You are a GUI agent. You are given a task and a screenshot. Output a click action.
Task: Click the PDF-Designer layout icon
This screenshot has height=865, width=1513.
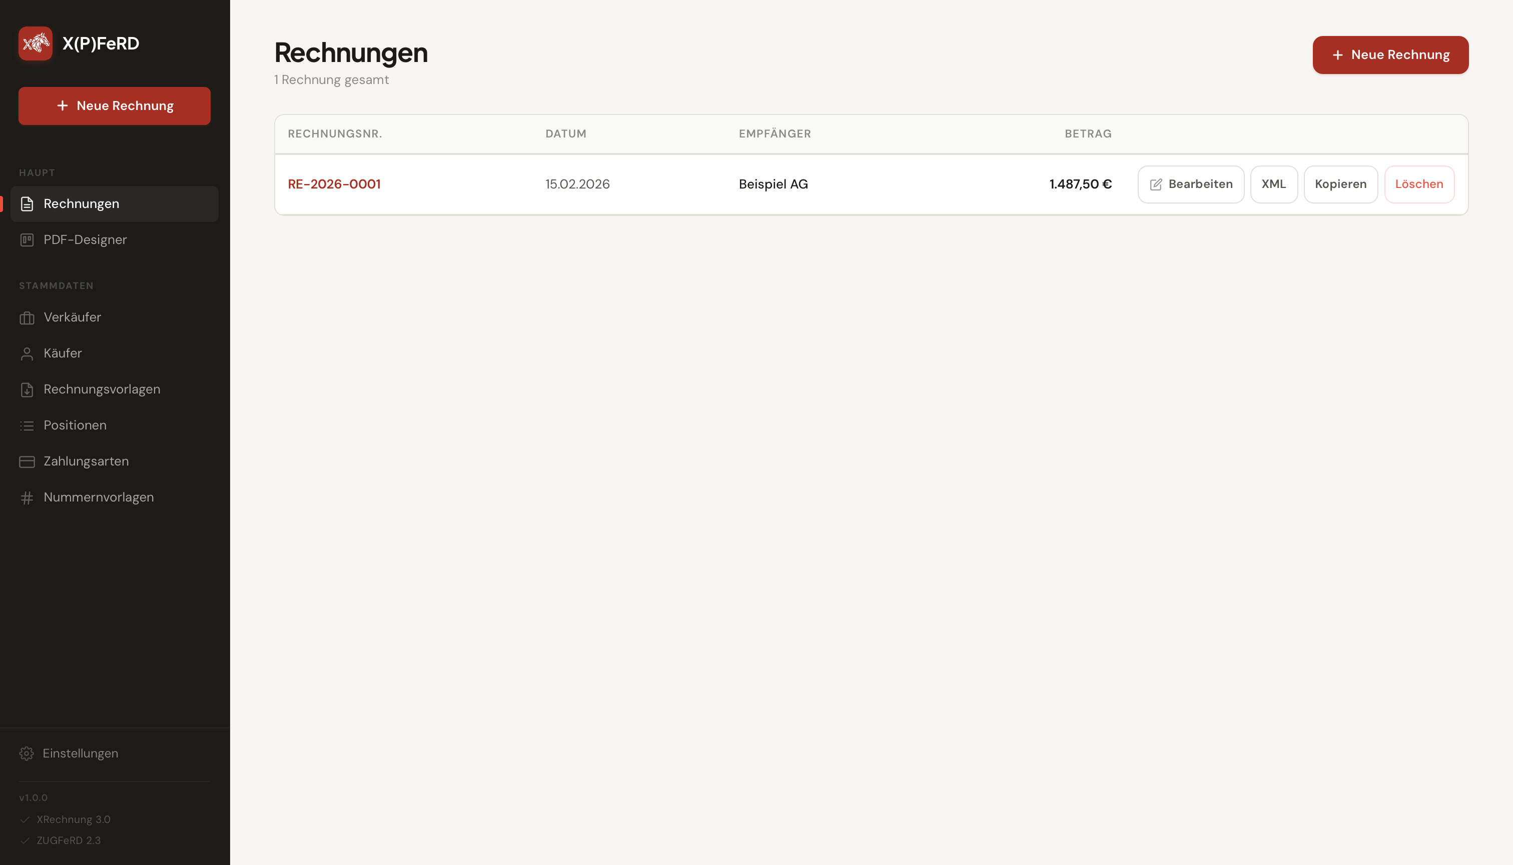pos(27,240)
